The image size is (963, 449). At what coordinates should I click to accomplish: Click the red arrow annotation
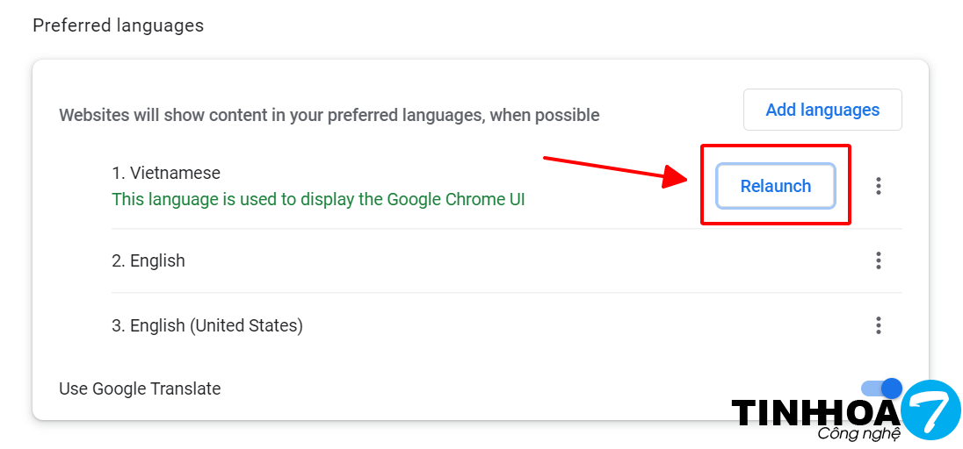coord(615,171)
